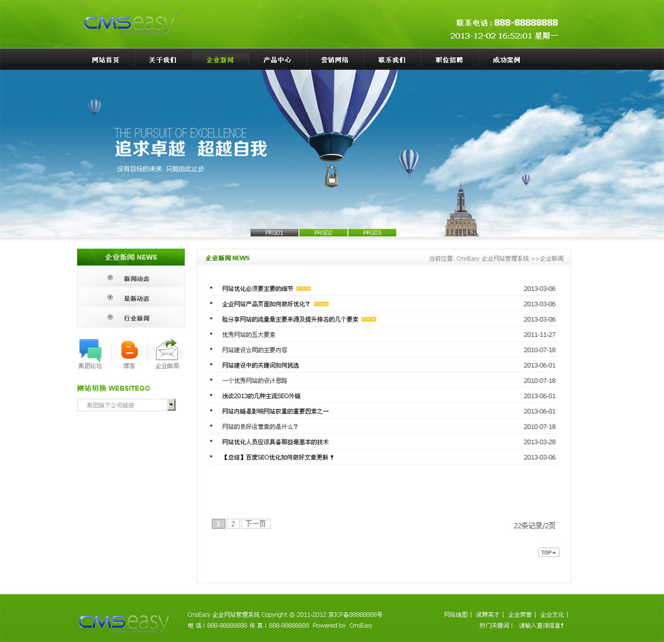Open the 企业邮局 mail envelope icon
Viewport: 664px width, 642px height.
[x=167, y=350]
